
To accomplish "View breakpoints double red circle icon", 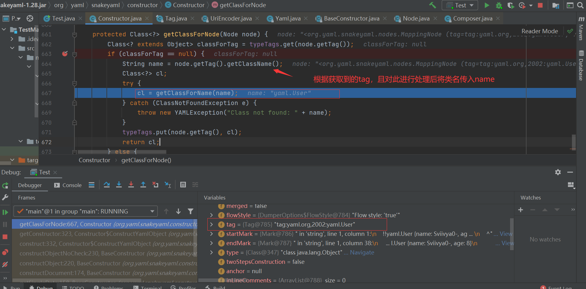I will [5, 252].
